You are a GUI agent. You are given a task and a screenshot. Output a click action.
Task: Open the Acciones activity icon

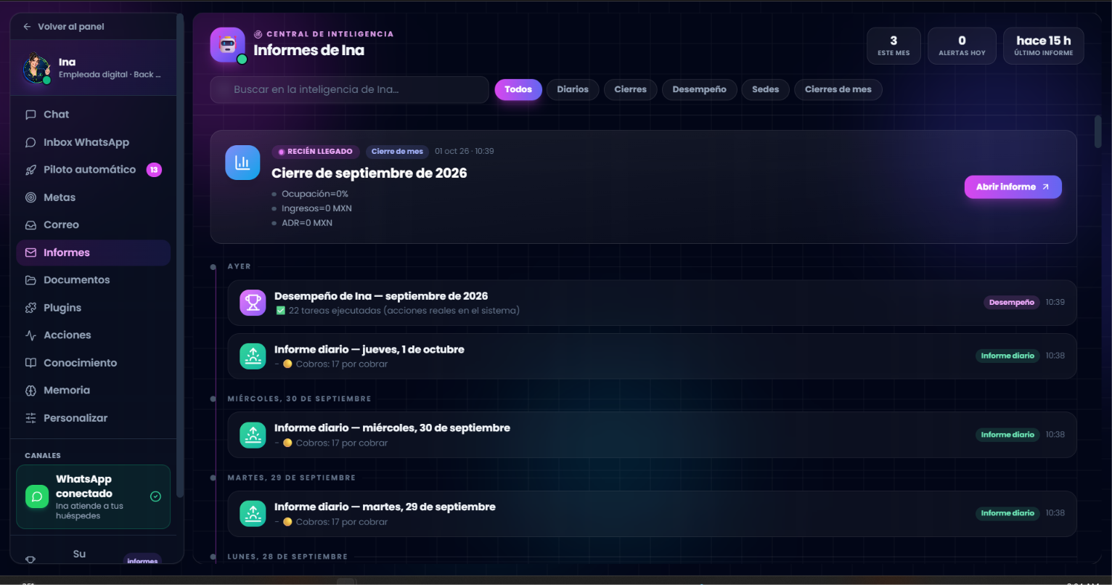(30, 335)
